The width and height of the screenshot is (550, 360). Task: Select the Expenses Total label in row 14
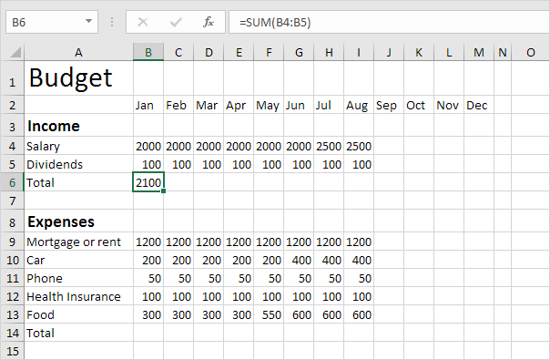coord(78,333)
